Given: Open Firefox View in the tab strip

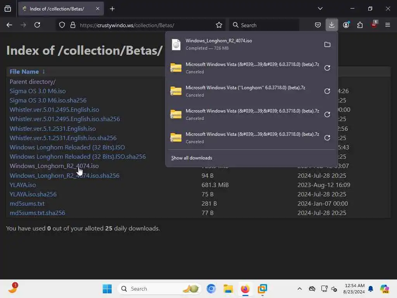Looking at the screenshot, I should 8,9.
